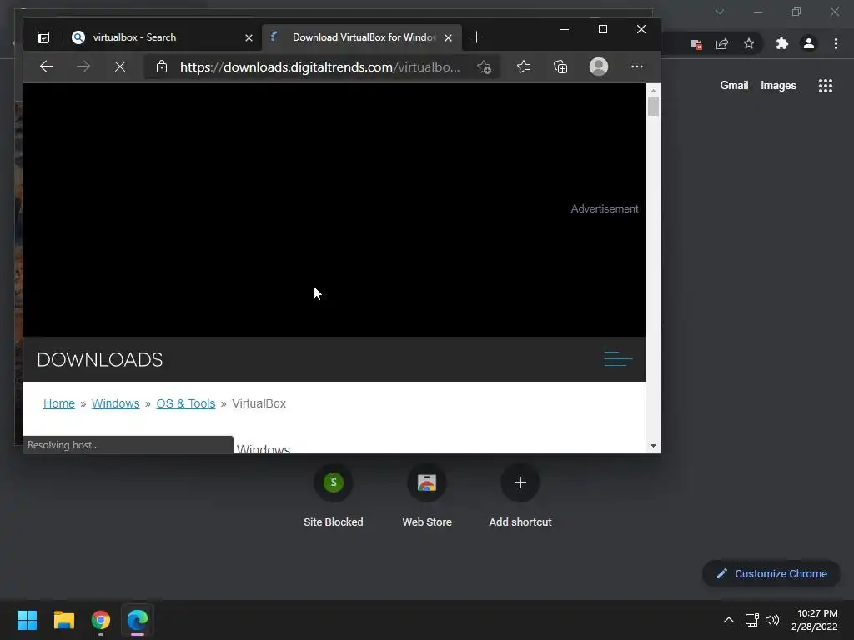Select the Download VirtualBox for Windows tab
Viewport: 854px width, 640px height.
(x=362, y=37)
